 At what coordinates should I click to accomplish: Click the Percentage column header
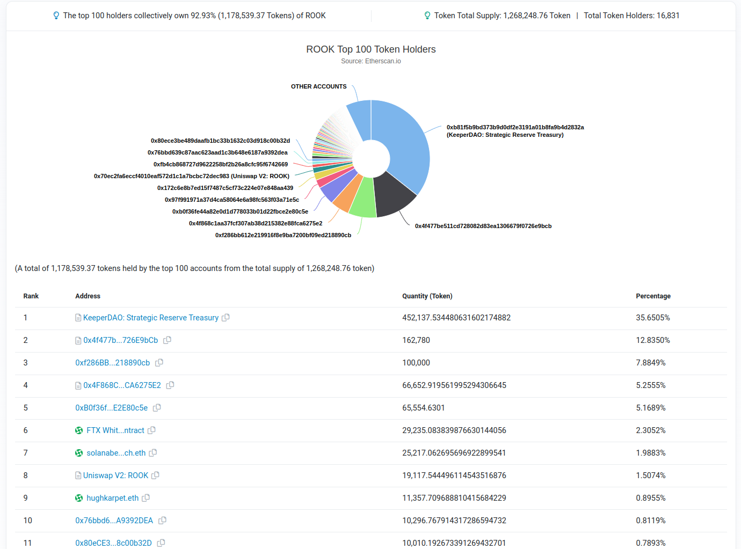point(653,296)
